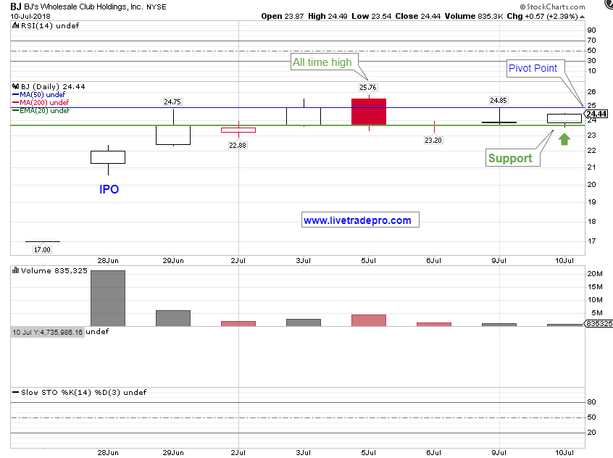Screen dimensions: 613x458
Task: Click the Slow STO legend line marker
Action: coord(14,392)
